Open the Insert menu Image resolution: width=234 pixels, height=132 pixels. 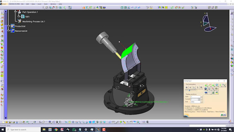click(x=39, y=4)
